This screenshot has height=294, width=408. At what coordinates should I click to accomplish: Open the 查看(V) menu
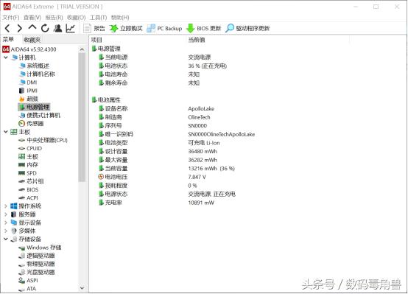tap(32, 18)
